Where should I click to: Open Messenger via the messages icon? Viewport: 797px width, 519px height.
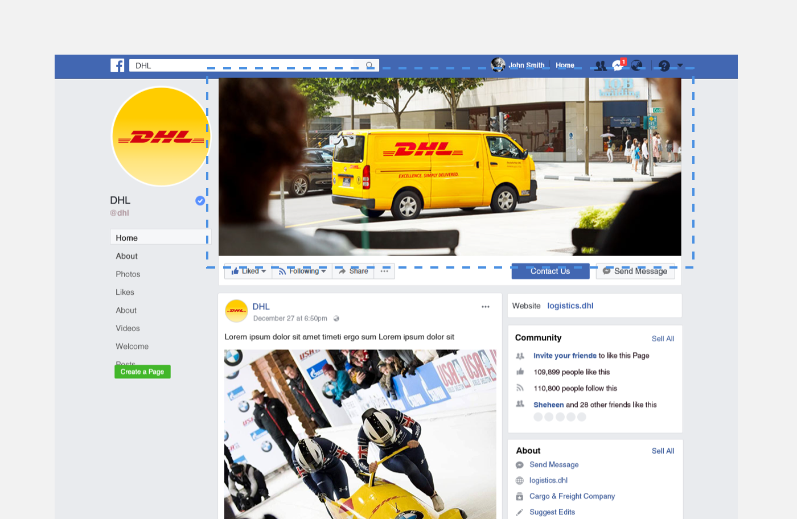[617, 65]
